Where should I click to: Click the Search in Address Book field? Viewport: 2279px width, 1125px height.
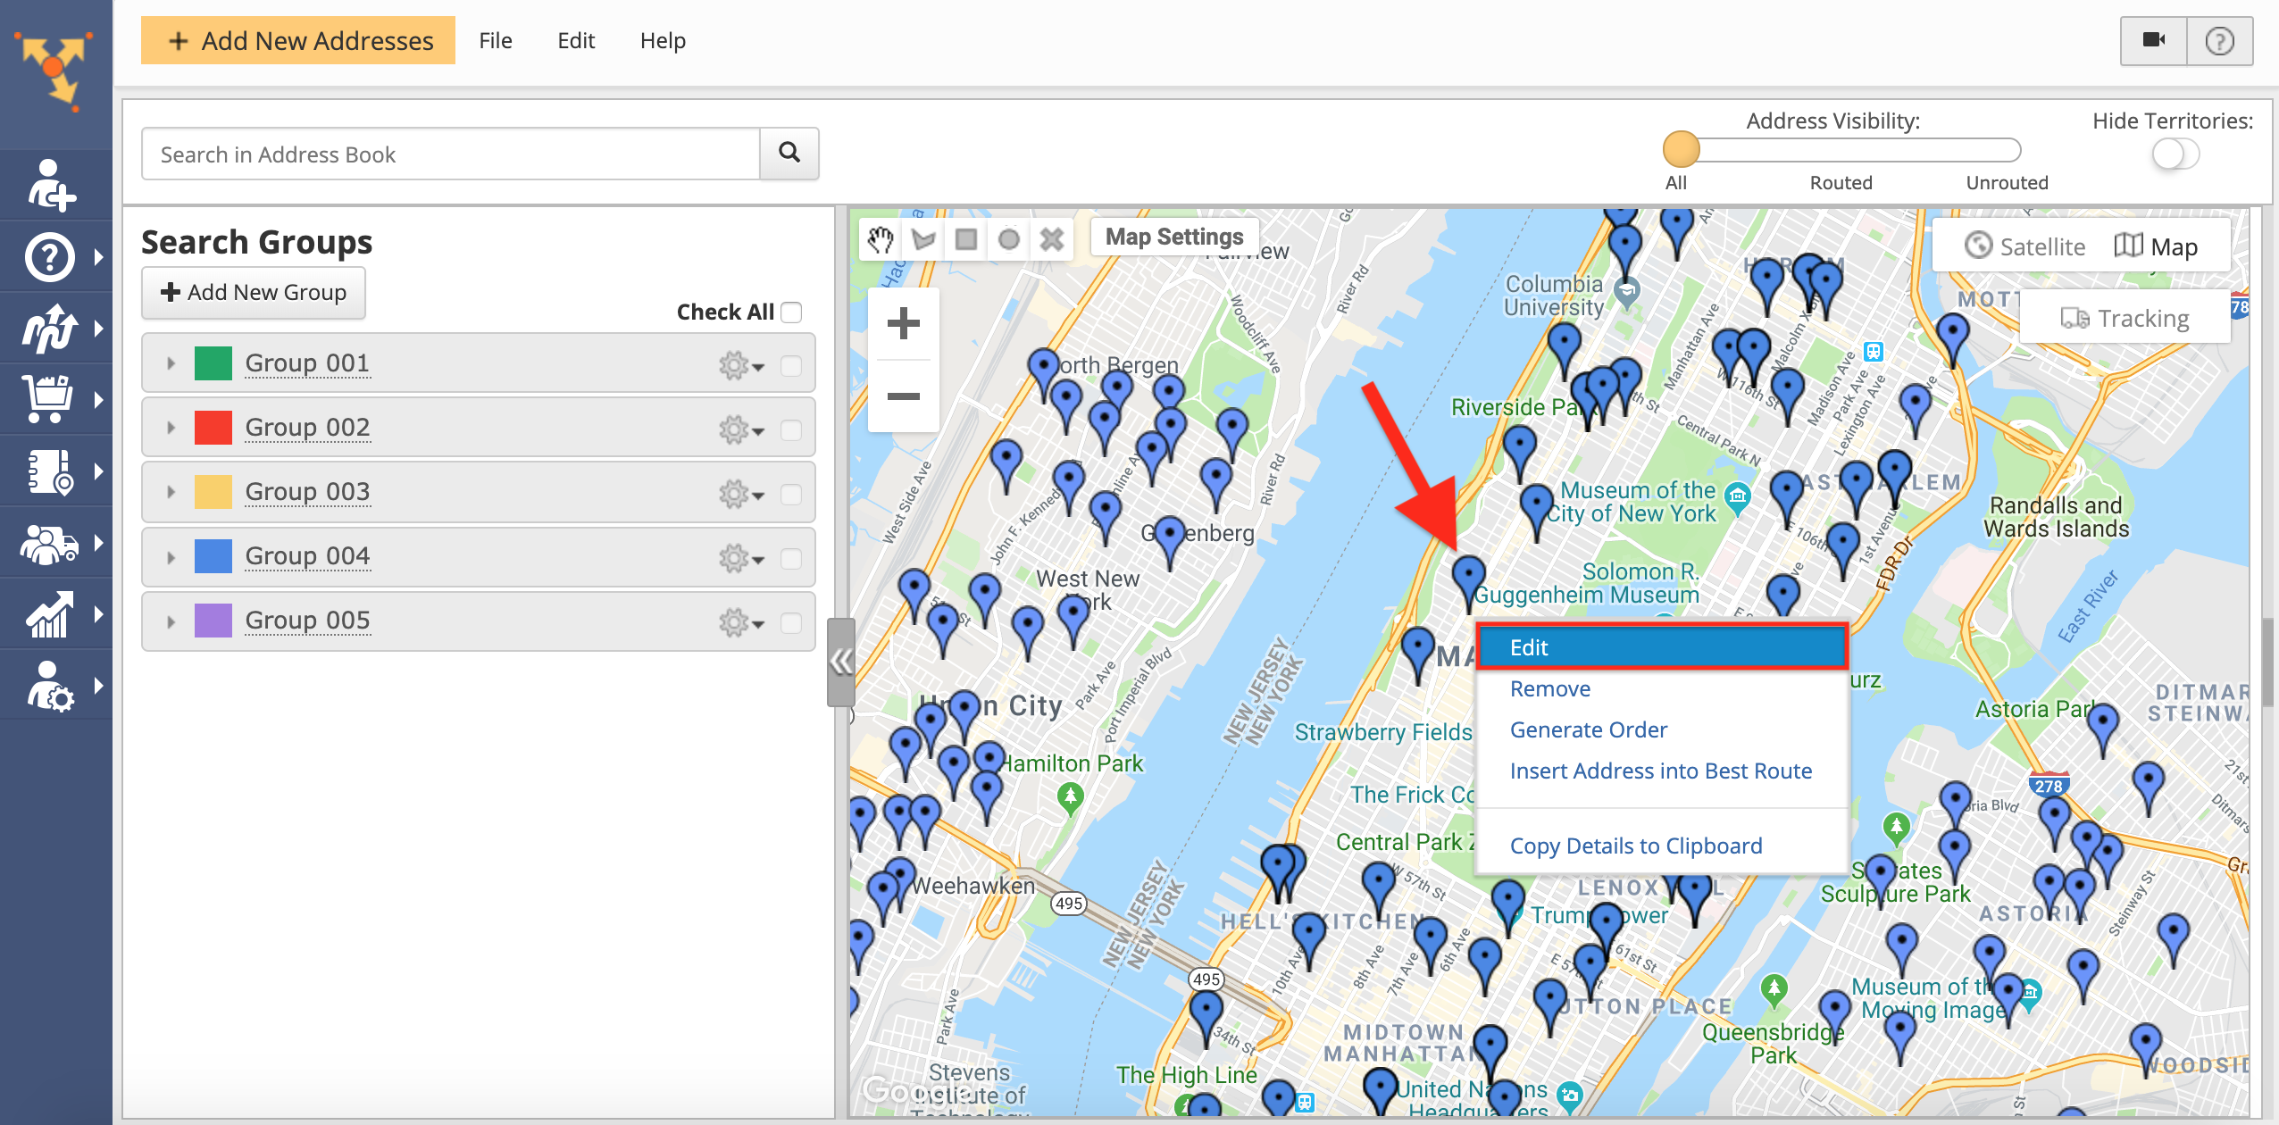(x=451, y=154)
